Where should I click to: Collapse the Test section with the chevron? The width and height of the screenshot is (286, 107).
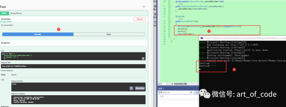[144, 7]
